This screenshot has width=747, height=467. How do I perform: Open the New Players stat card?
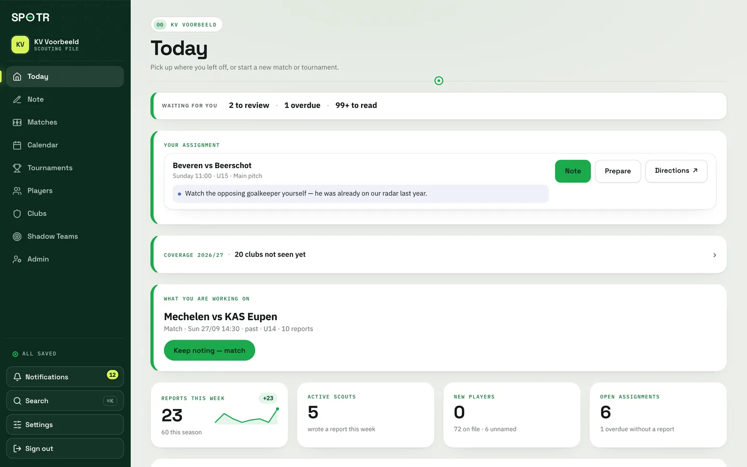coord(511,415)
